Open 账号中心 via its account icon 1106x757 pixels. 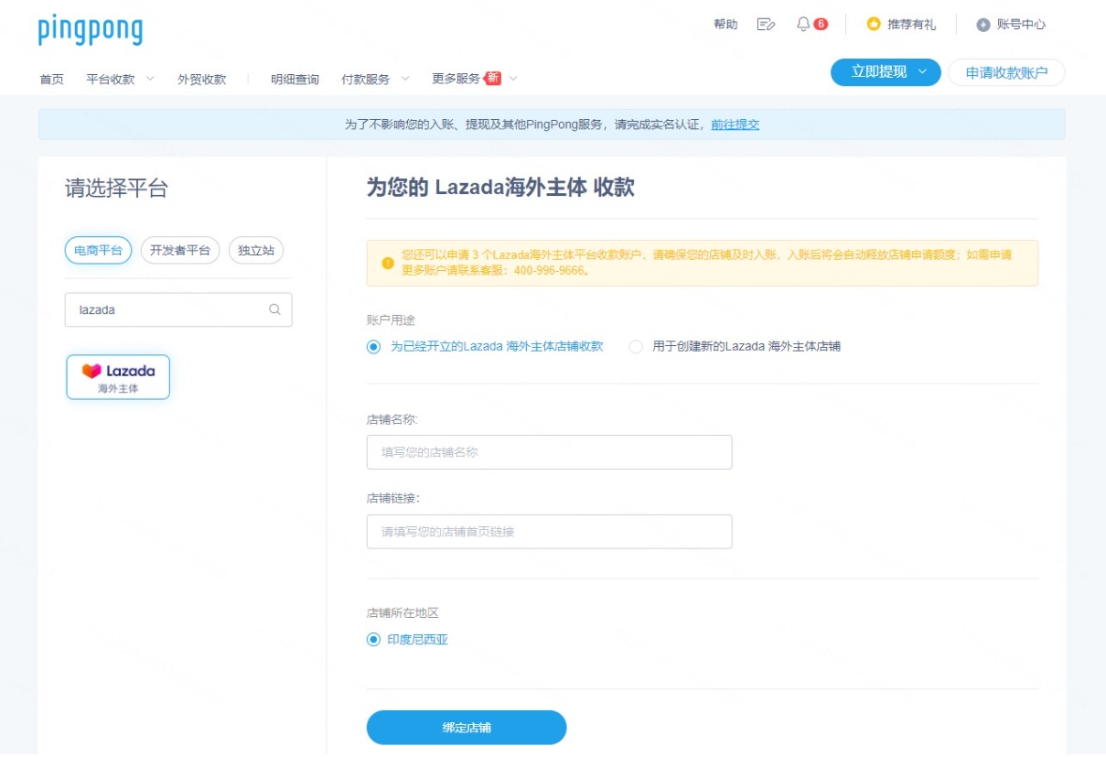click(x=983, y=25)
